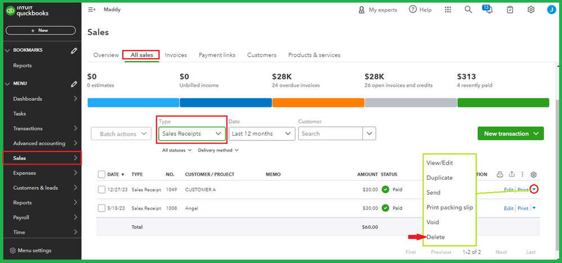Open Tasks in the sidebar
This screenshot has width=562, height=263.
click(19, 114)
